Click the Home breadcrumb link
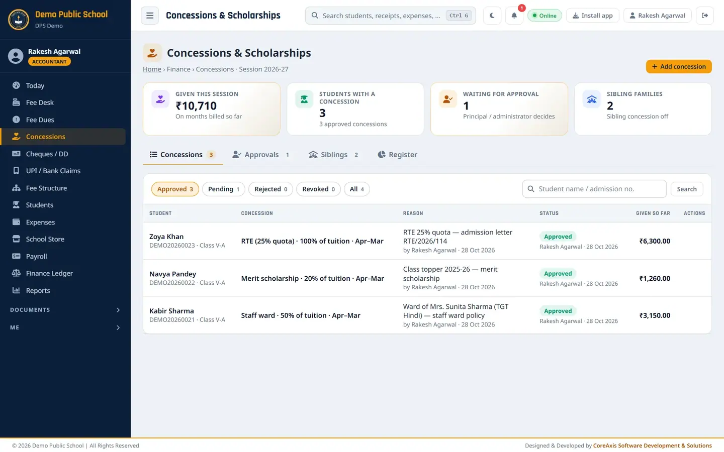The width and height of the screenshot is (724, 452). (x=152, y=69)
